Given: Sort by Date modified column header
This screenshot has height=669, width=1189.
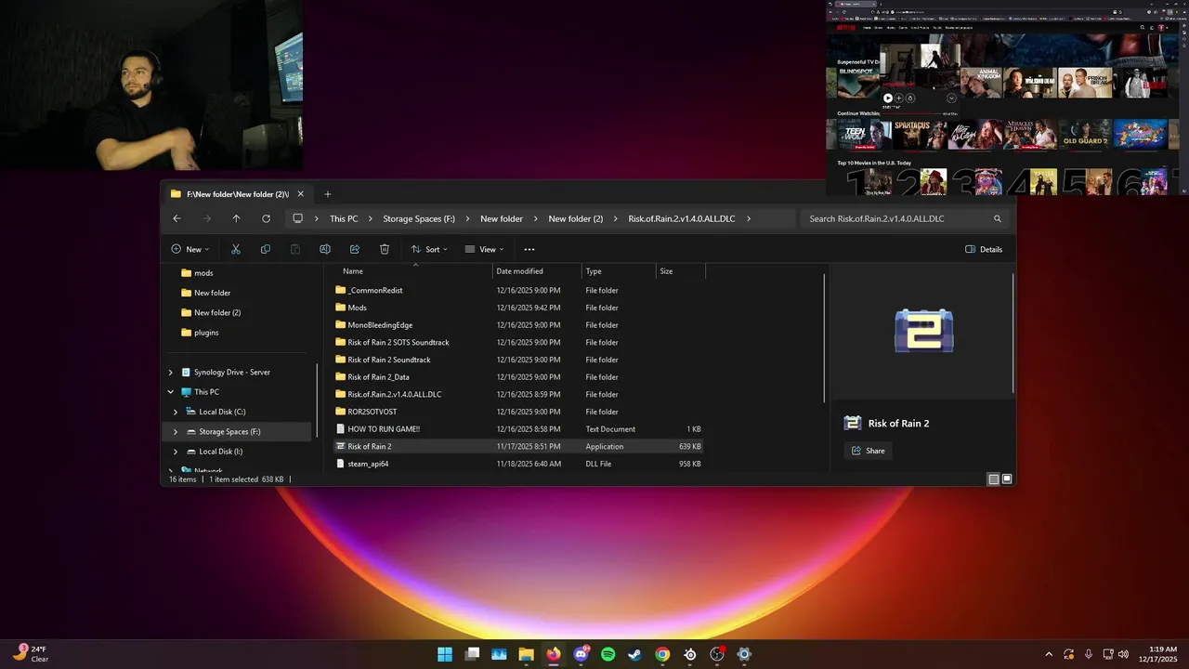Looking at the screenshot, I should (537, 271).
